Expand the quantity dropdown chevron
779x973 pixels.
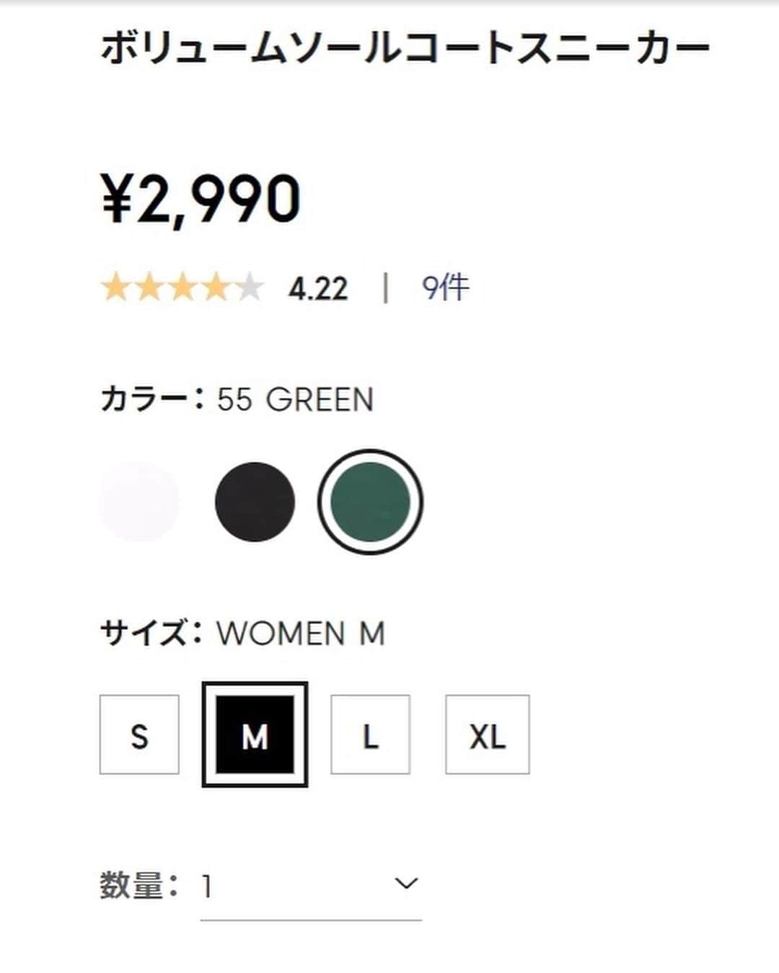click(x=407, y=883)
